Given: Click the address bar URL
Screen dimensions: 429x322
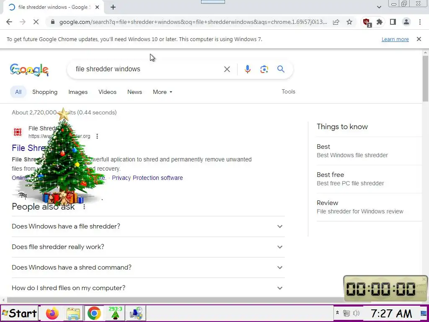Looking at the screenshot, I should (x=193, y=22).
